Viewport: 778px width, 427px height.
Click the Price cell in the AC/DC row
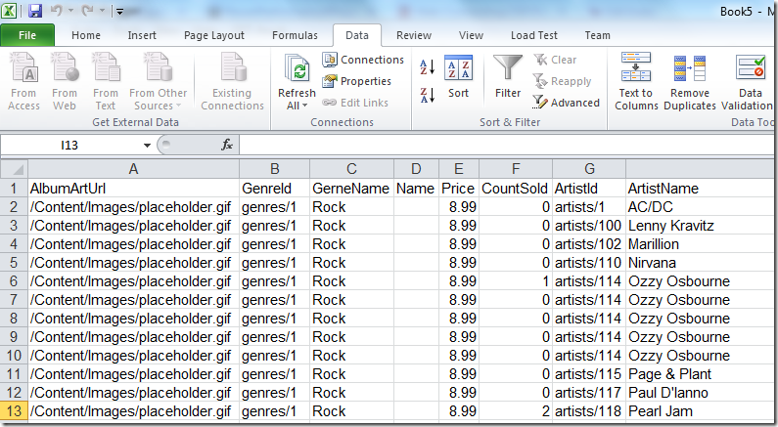459,207
